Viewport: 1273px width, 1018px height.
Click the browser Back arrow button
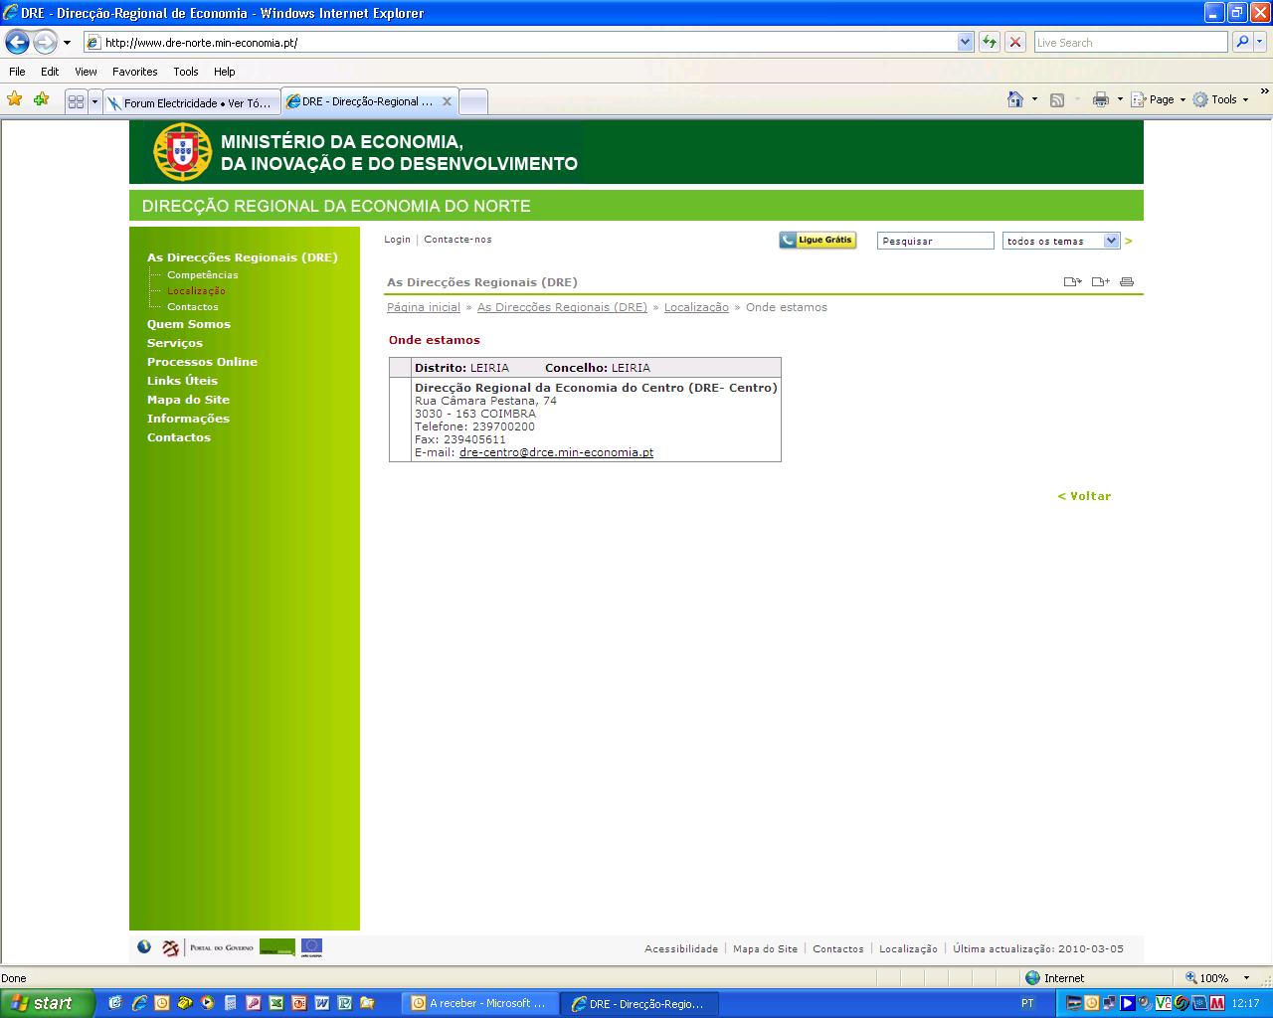tap(17, 43)
